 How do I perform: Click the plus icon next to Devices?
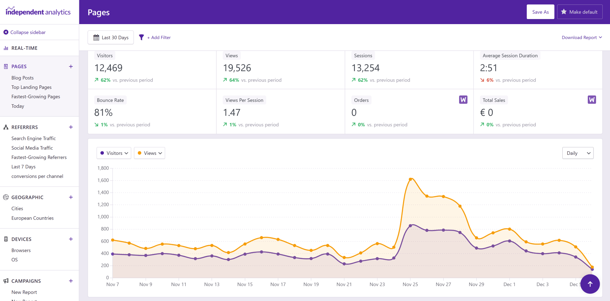click(71, 239)
